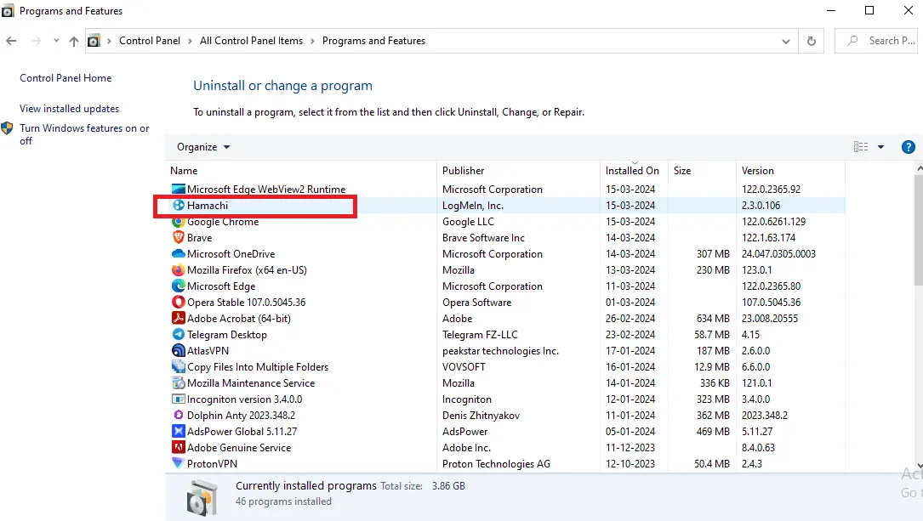Expand the address bar history dropdown

point(786,41)
